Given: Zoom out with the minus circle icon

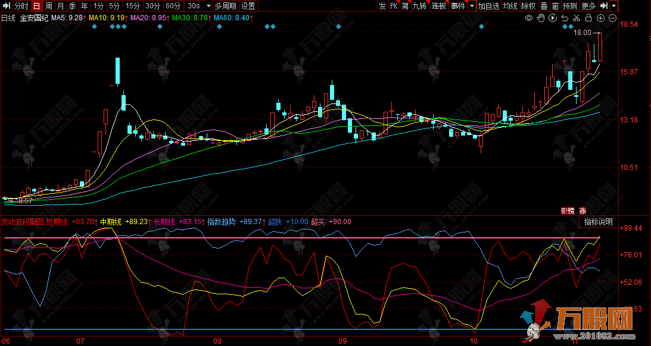Looking at the screenshot, I should pyautogui.click(x=612, y=18).
